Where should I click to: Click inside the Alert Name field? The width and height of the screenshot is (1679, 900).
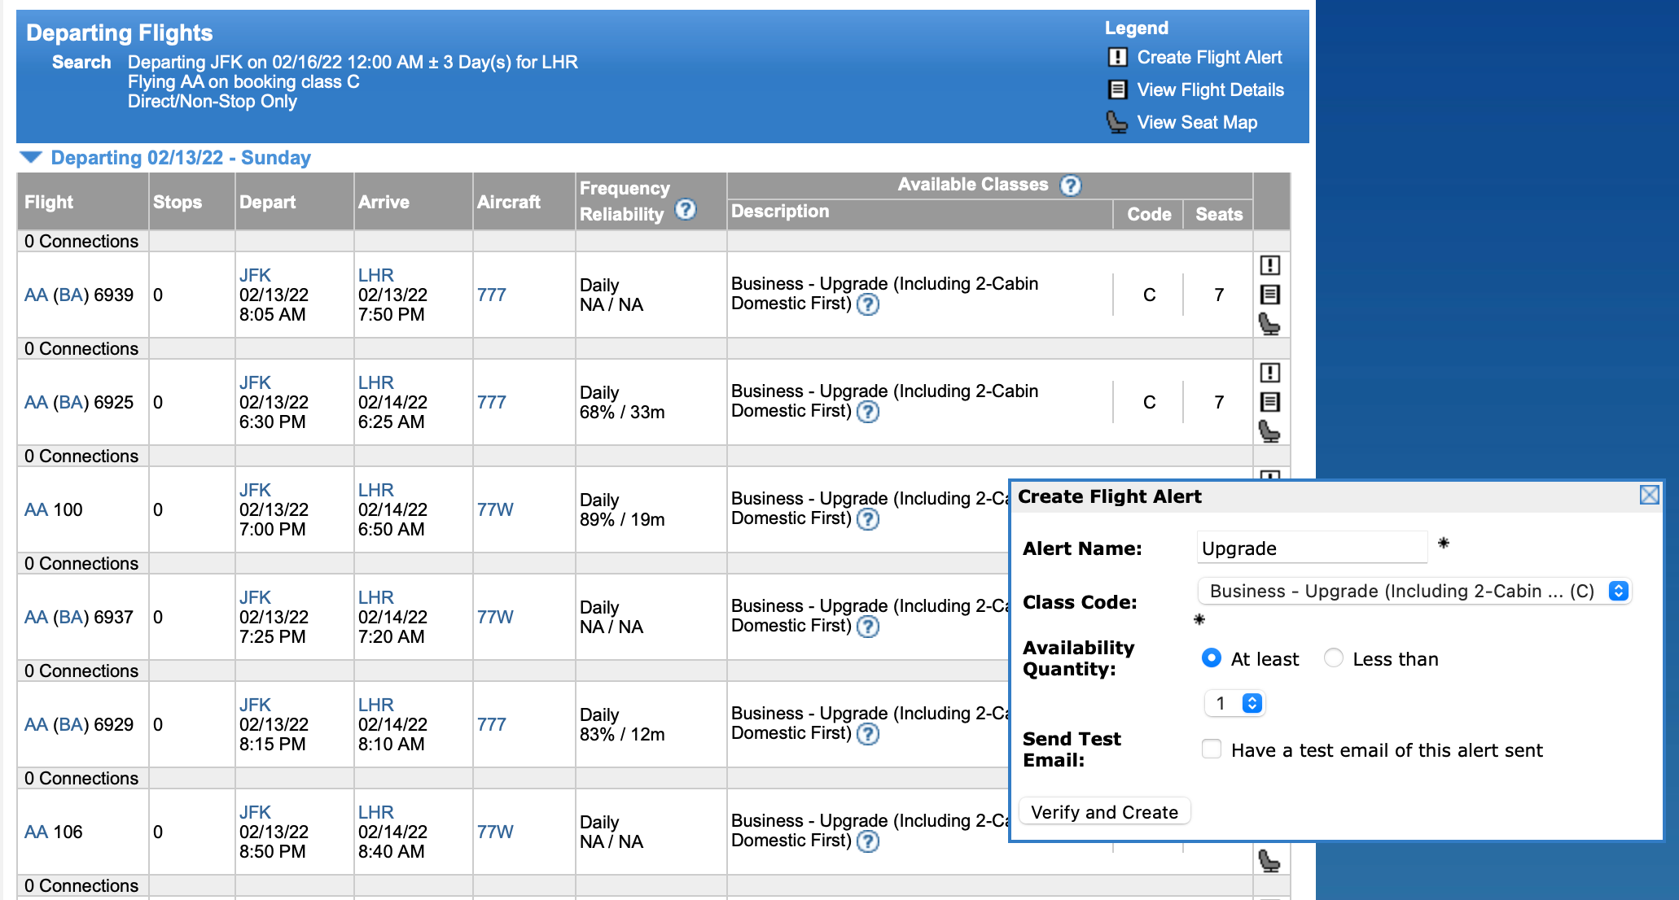[x=1311, y=548]
